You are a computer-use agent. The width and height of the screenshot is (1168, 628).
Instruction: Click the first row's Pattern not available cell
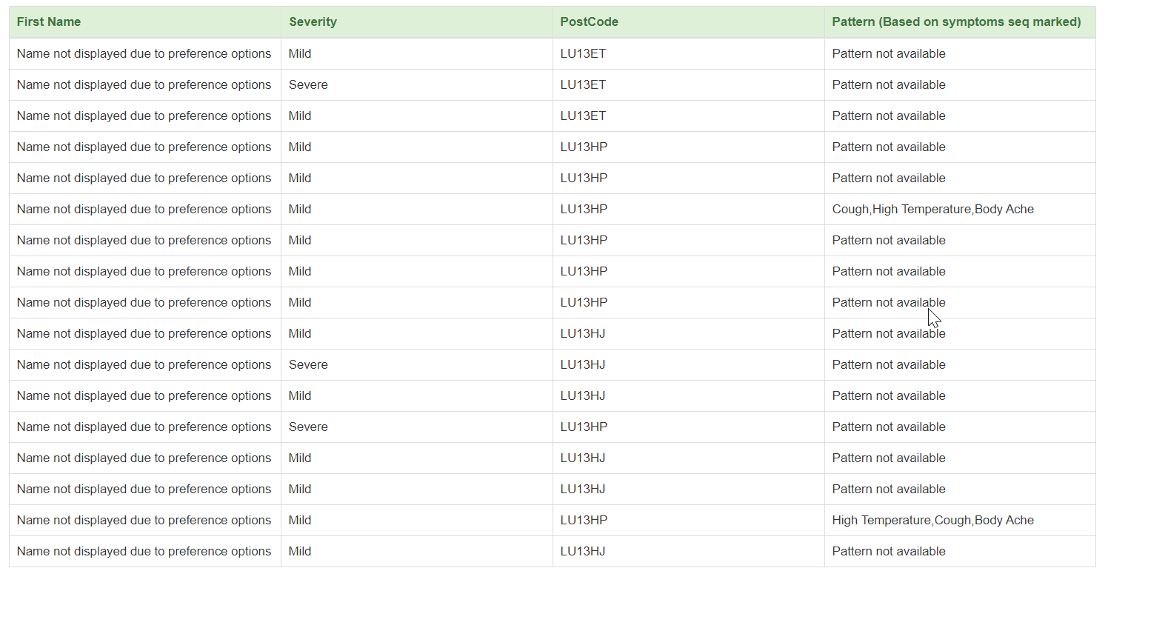pyautogui.click(x=960, y=54)
